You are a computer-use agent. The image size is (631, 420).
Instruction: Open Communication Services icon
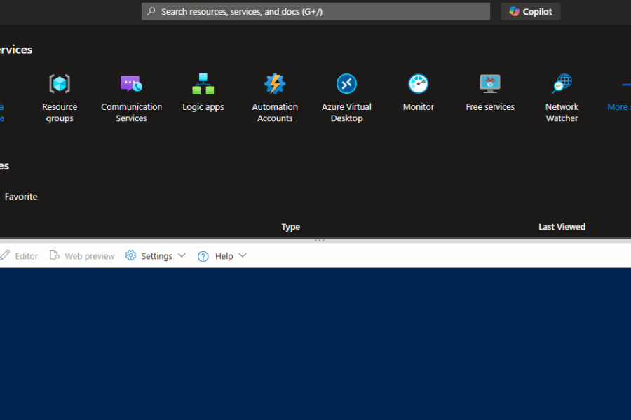(x=131, y=83)
